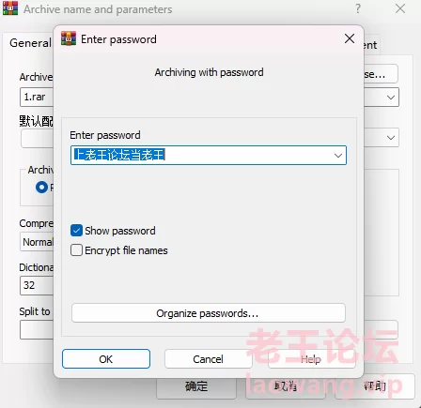Click OK to confirm password
Viewport: 421px width, 408px height.
coord(106,359)
